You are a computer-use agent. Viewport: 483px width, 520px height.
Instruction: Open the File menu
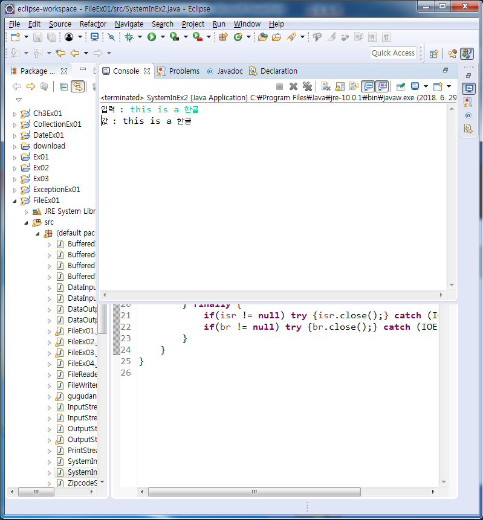coord(15,24)
